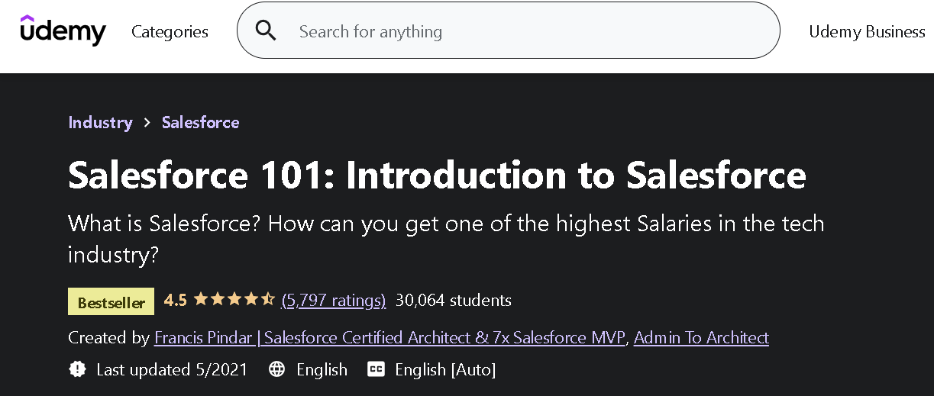The image size is (934, 396).
Task: Open the Categories menu
Action: (x=170, y=31)
